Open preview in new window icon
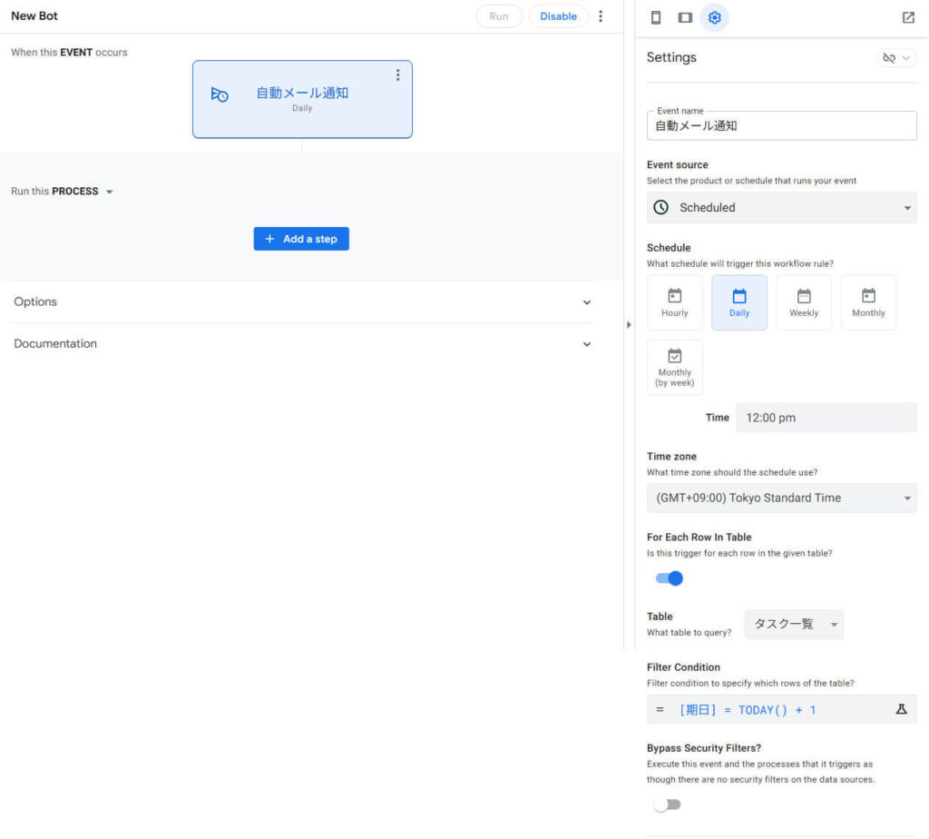Image resolution: width=929 pixels, height=839 pixels. [x=908, y=17]
